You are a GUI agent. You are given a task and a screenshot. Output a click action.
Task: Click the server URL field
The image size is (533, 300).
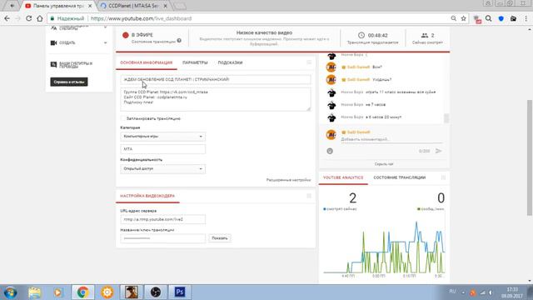point(163,219)
